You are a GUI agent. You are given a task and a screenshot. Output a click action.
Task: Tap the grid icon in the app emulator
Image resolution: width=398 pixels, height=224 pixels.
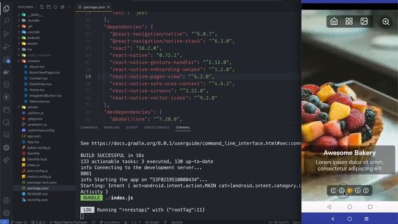(349, 21)
